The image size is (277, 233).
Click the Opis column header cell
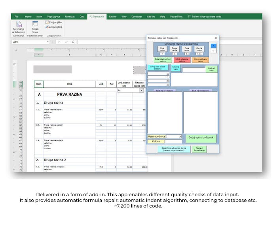pyautogui.click(x=69, y=84)
